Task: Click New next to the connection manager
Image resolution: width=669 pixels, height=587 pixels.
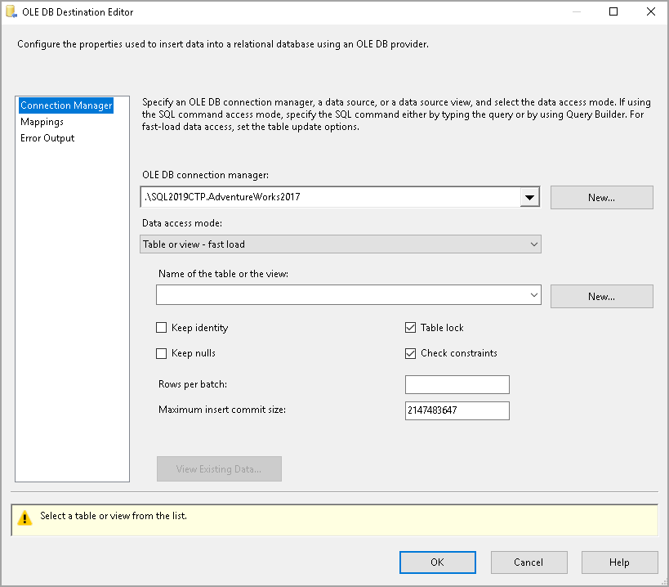Action: [601, 197]
